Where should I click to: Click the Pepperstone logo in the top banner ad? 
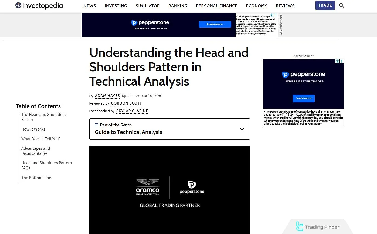click(x=150, y=23)
